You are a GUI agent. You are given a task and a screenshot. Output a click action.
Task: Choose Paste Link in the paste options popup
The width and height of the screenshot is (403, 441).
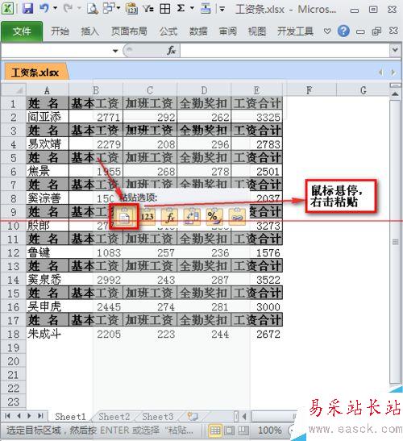pyautogui.click(x=237, y=217)
